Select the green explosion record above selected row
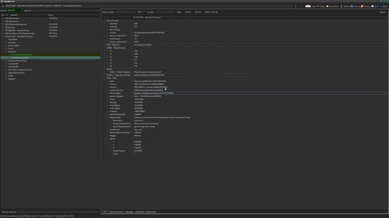The width and height of the screenshot is (389, 218). coord(50,54)
